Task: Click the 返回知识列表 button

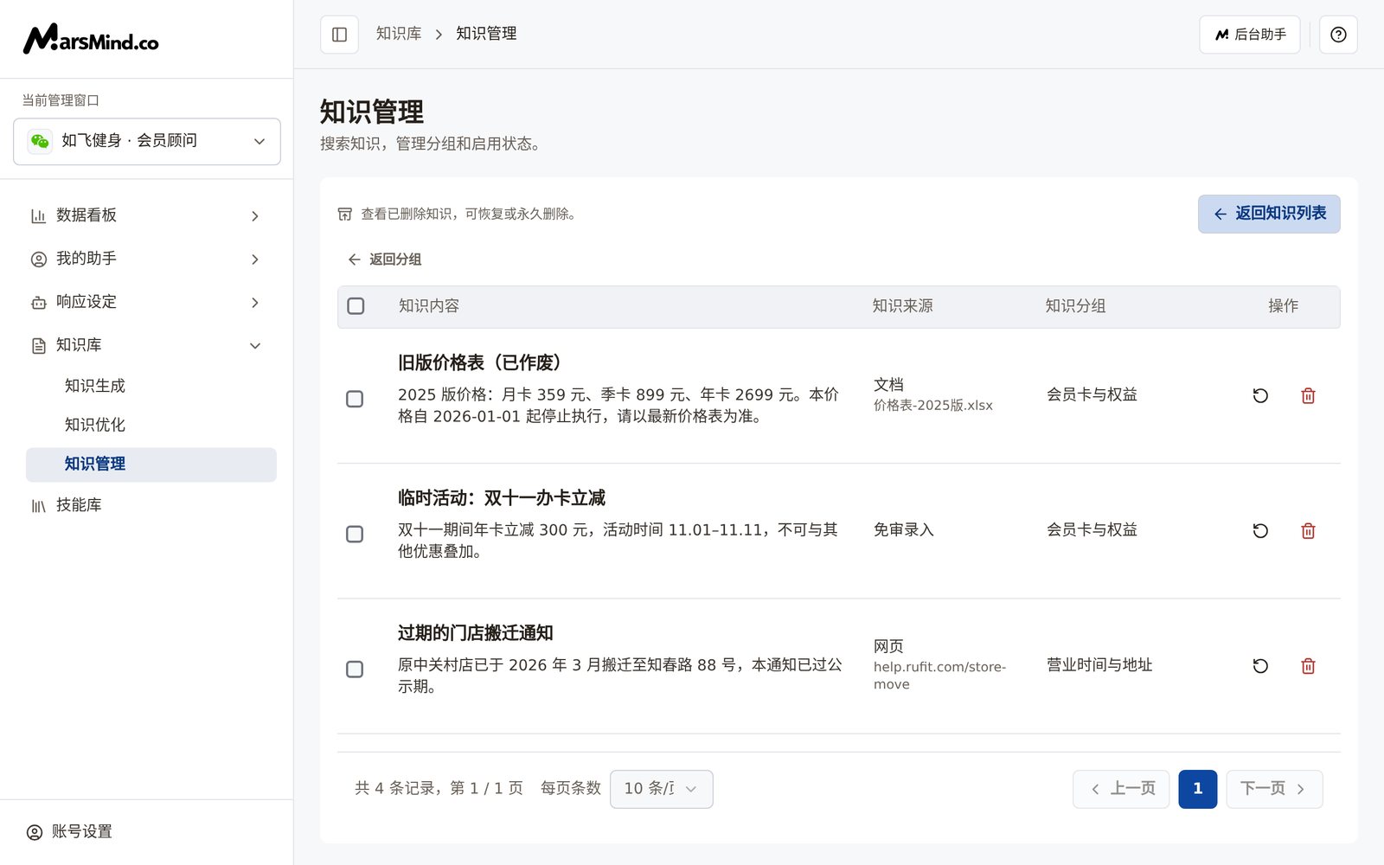Action: coord(1269,214)
